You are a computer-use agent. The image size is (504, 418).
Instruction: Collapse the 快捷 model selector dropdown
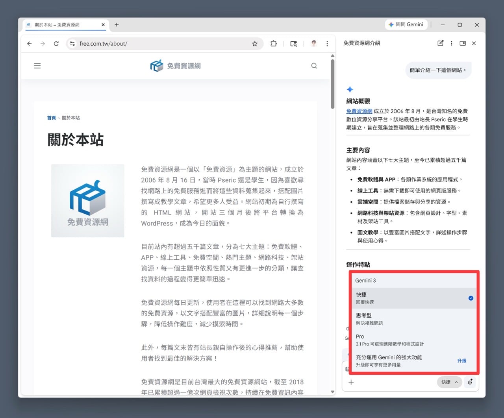pyautogui.click(x=449, y=382)
